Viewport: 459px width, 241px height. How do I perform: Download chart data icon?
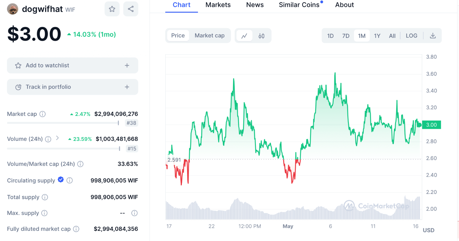coord(433,36)
